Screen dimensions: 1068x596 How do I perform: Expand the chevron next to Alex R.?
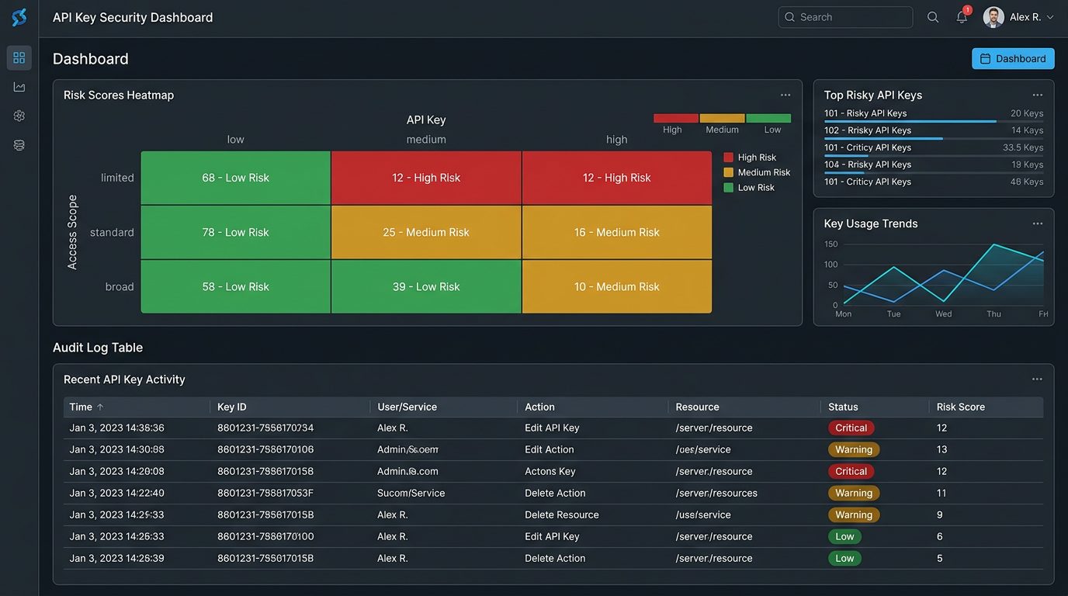[x=1050, y=17]
